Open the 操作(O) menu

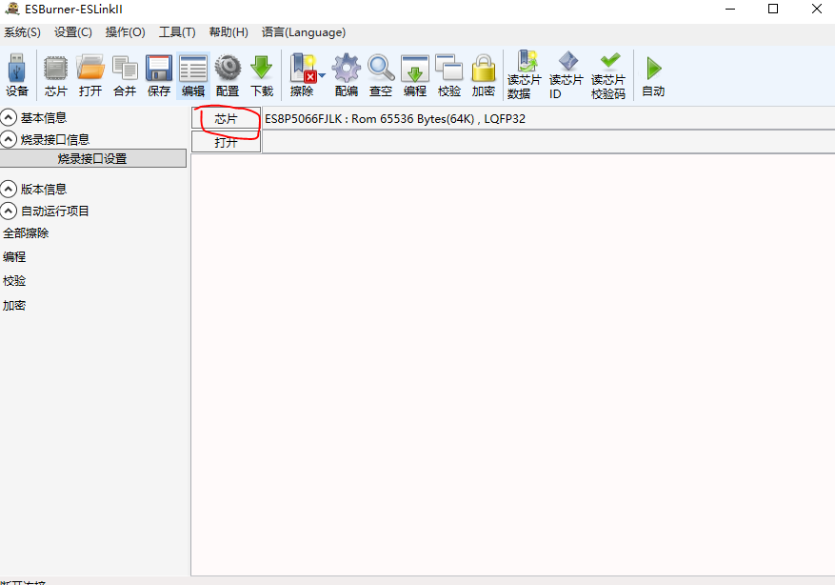click(125, 32)
